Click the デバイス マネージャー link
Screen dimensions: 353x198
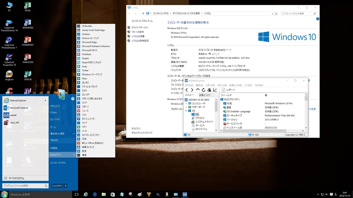tap(140, 27)
